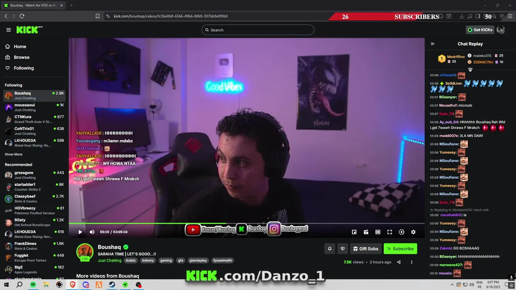This screenshot has height=290, width=516.
Task: Mute the video volume
Action: click(92, 232)
